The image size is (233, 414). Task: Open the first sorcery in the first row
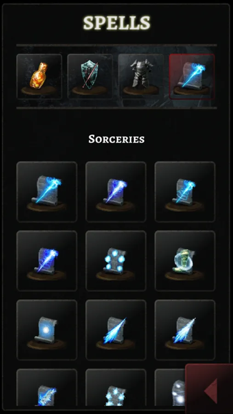[47, 192]
